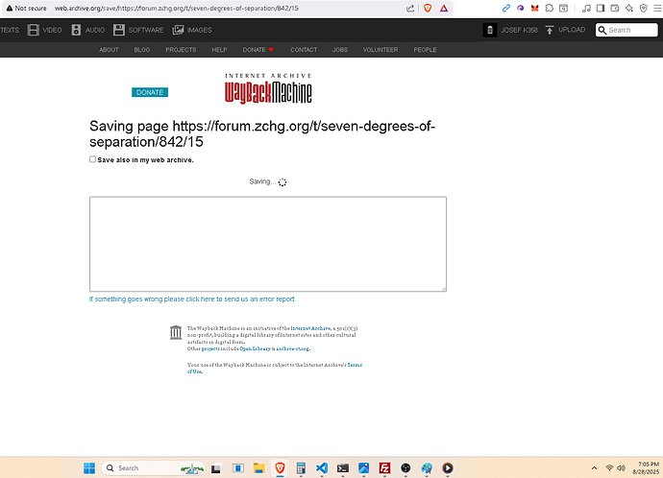The width and height of the screenshot is (663, 478).
Task: Click the Not secure warning indicator
Action: 26,8
